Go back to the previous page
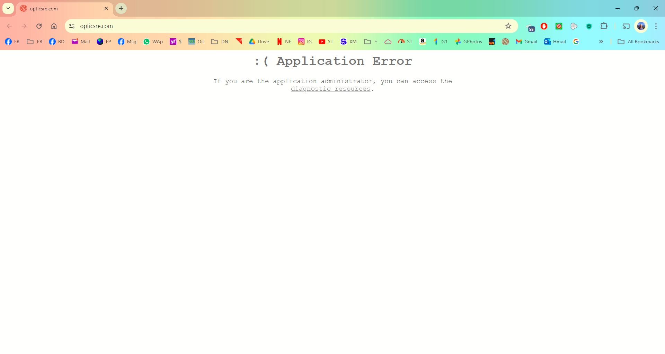Viewport: 665px width, 354px height. 9,26
